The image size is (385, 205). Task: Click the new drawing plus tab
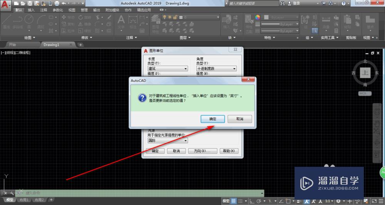[x=80, y=45]
